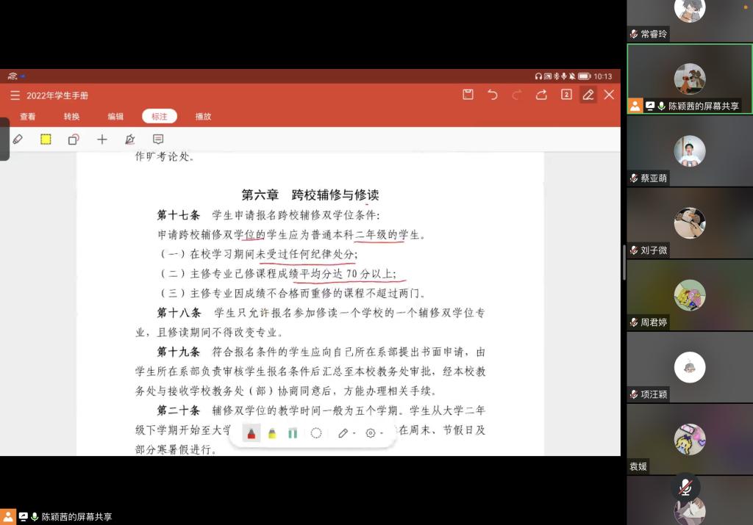The width and height of the screenshot is (753, 525).
Task: Click the text 第二十条
Action: point(178,410)
